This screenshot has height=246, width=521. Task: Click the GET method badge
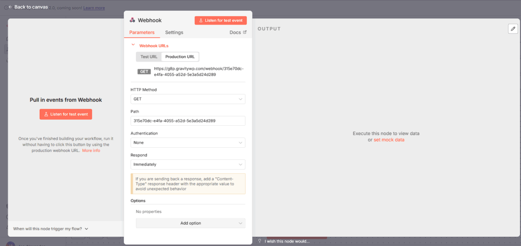coord(144,71)
